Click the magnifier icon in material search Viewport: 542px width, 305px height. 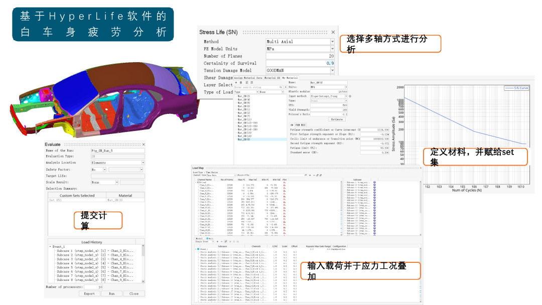(281, 87)
